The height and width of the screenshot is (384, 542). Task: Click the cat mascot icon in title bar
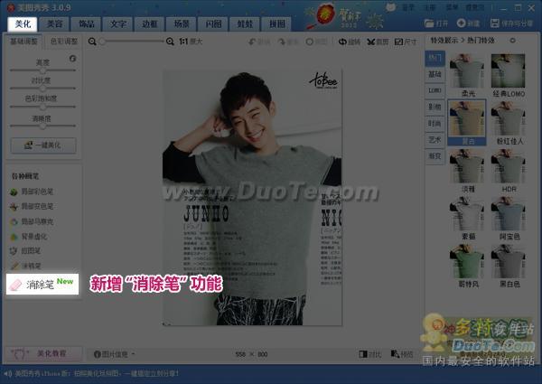[x=390, y=7]
